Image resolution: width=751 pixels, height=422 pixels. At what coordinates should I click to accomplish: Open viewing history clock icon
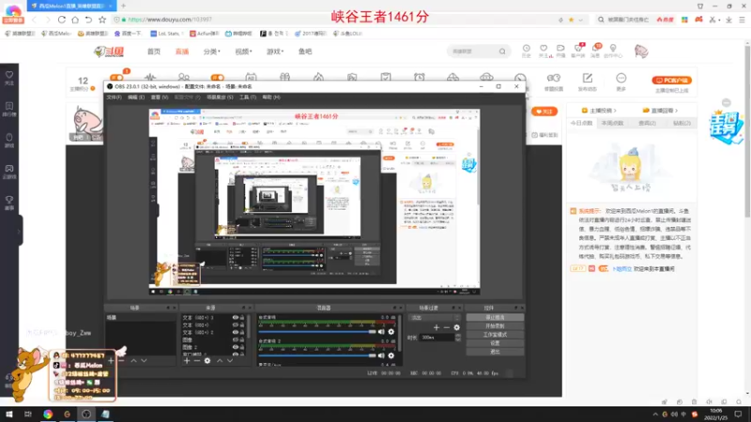[x=527, y=49]
